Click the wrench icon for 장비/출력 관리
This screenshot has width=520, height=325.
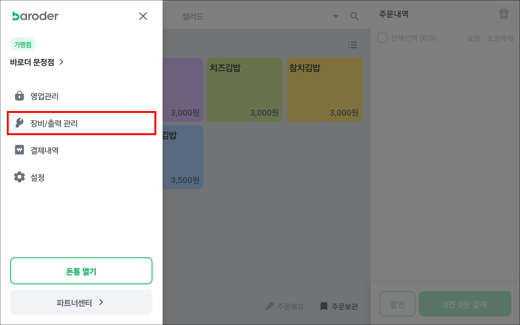[19, 123]
